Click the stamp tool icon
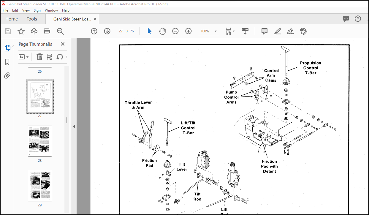The width and height of the screenshot is (369, 215). [303, 31]
